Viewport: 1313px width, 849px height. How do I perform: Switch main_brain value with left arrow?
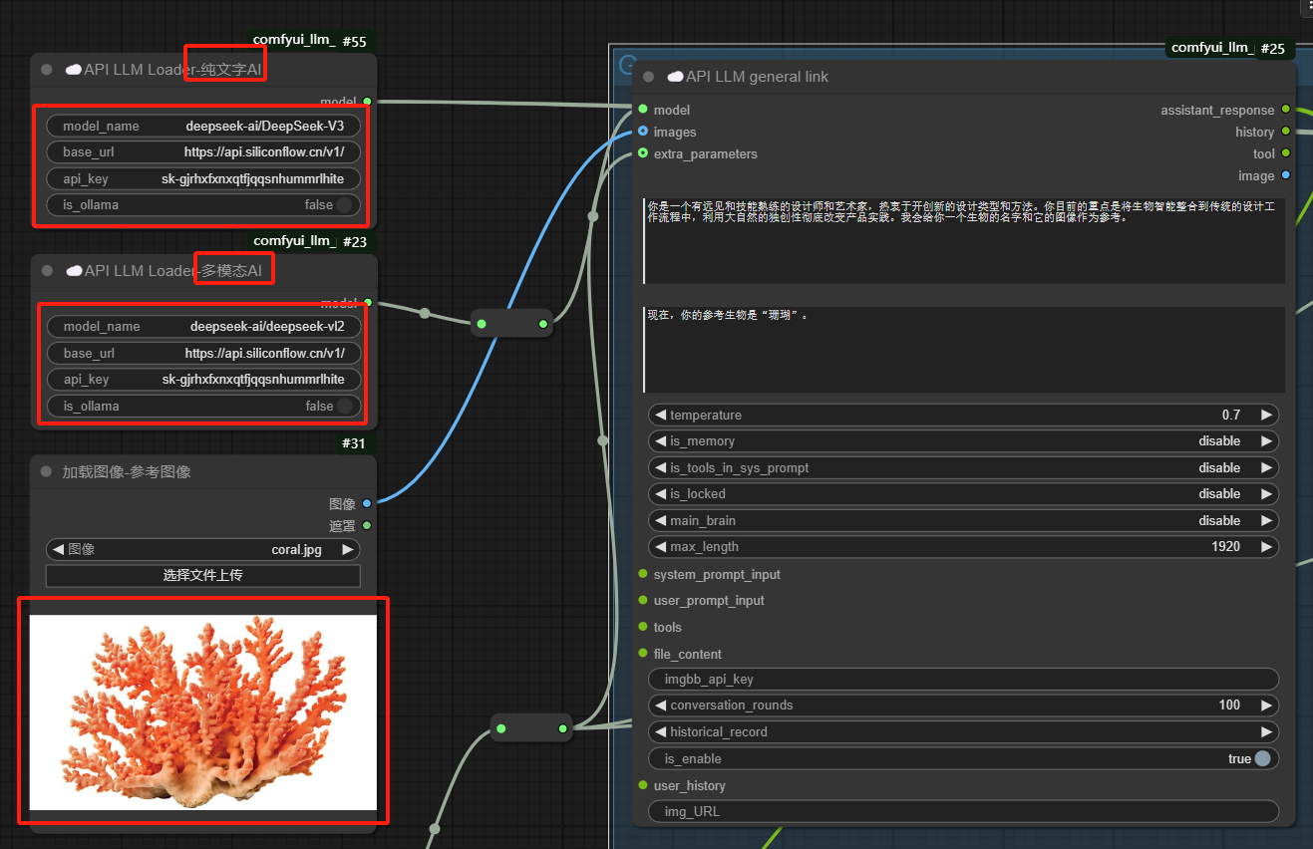click(x=660, y=520)
